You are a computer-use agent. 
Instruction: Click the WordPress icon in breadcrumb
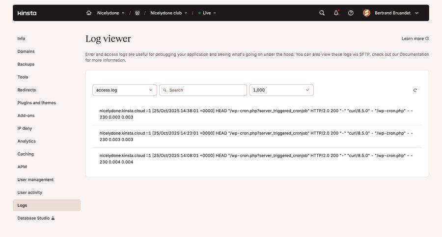point(138,13)
